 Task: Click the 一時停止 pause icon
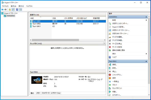pyautogui.click(x=110, y=82)
